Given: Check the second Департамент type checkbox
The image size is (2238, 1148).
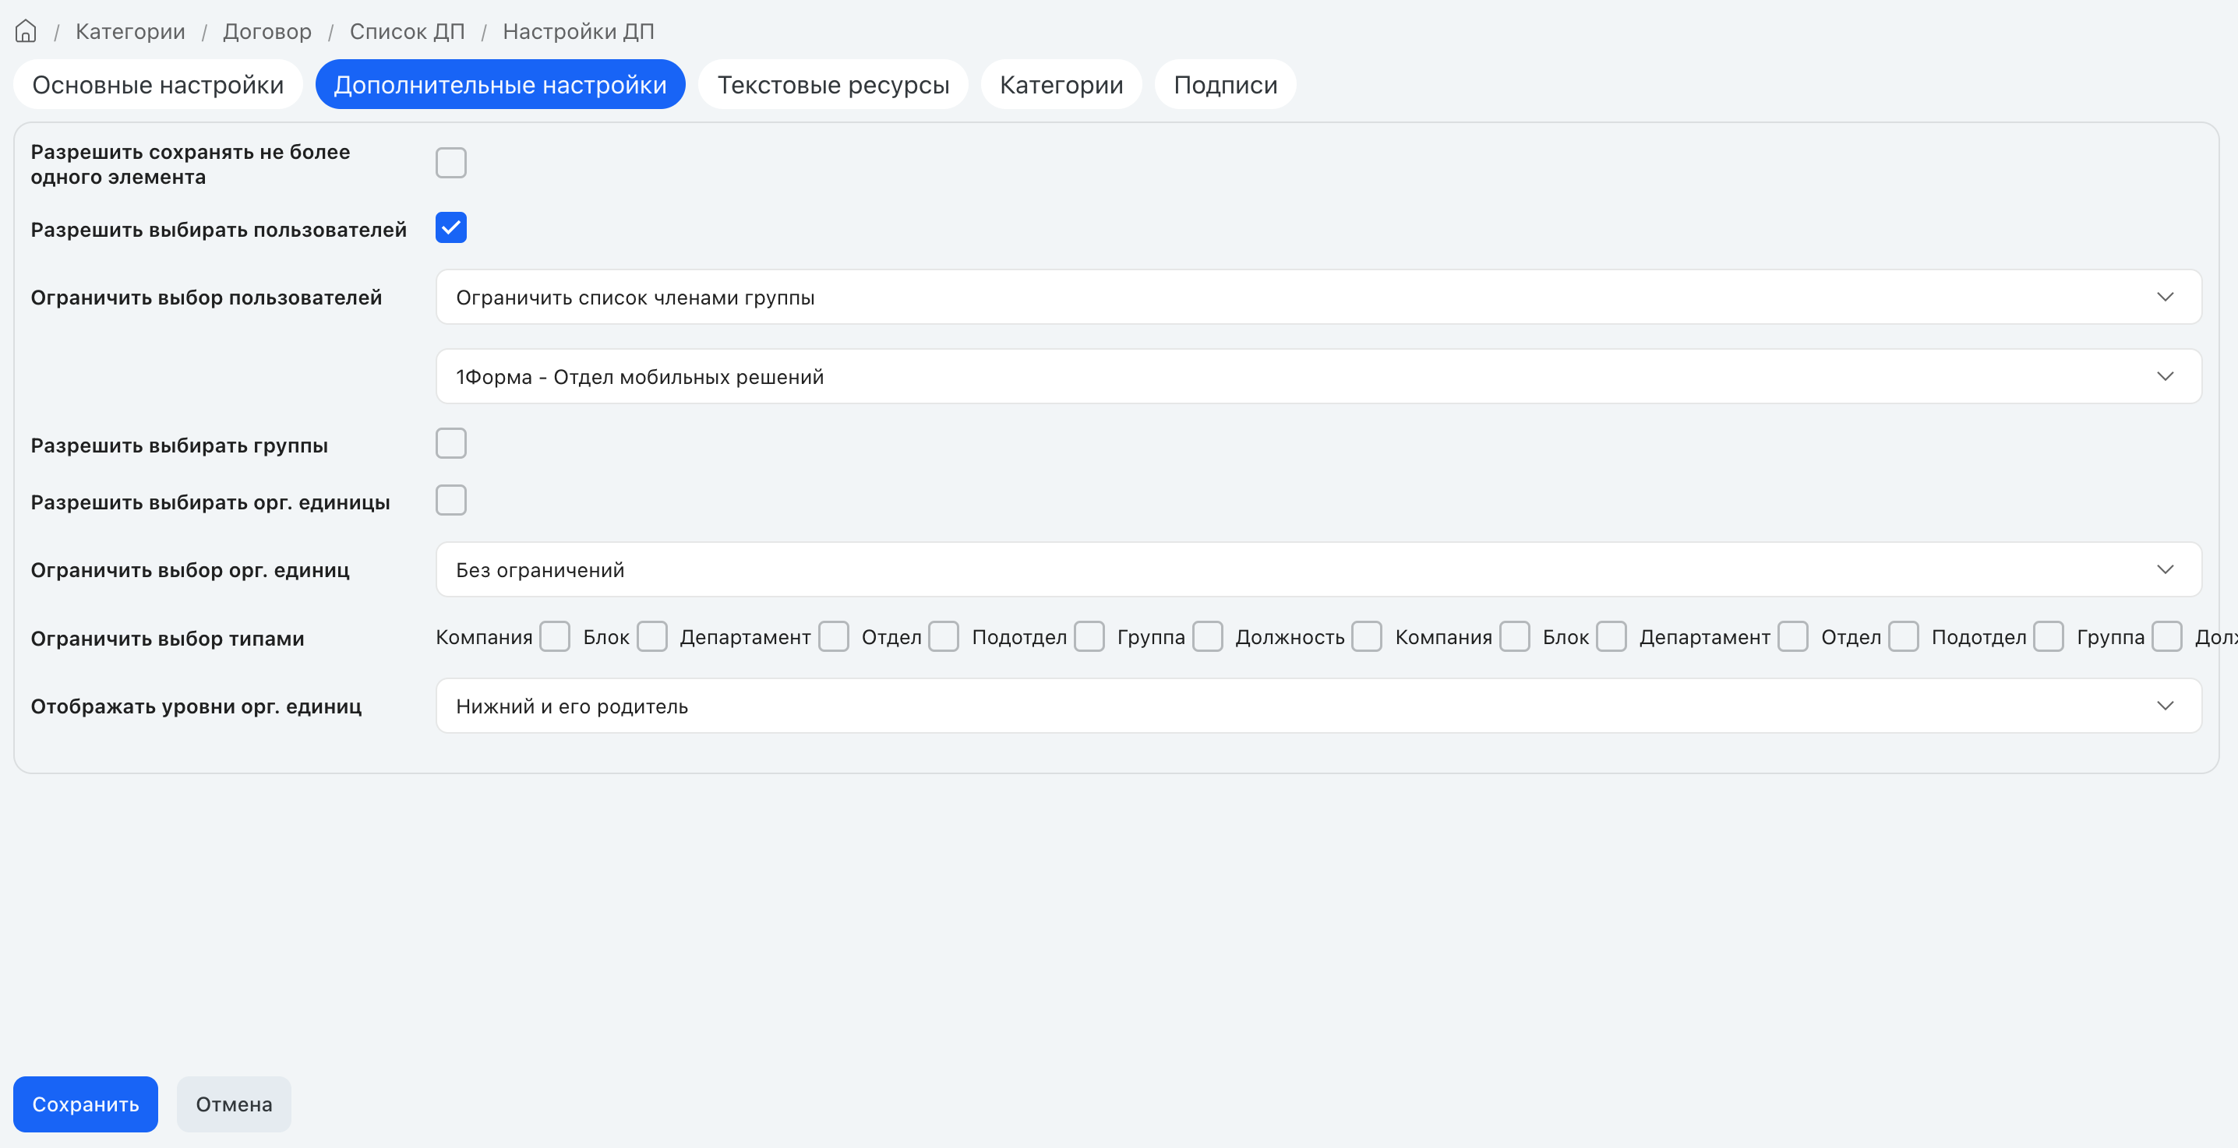Looking at the screenshot, I should [1792, 636].
